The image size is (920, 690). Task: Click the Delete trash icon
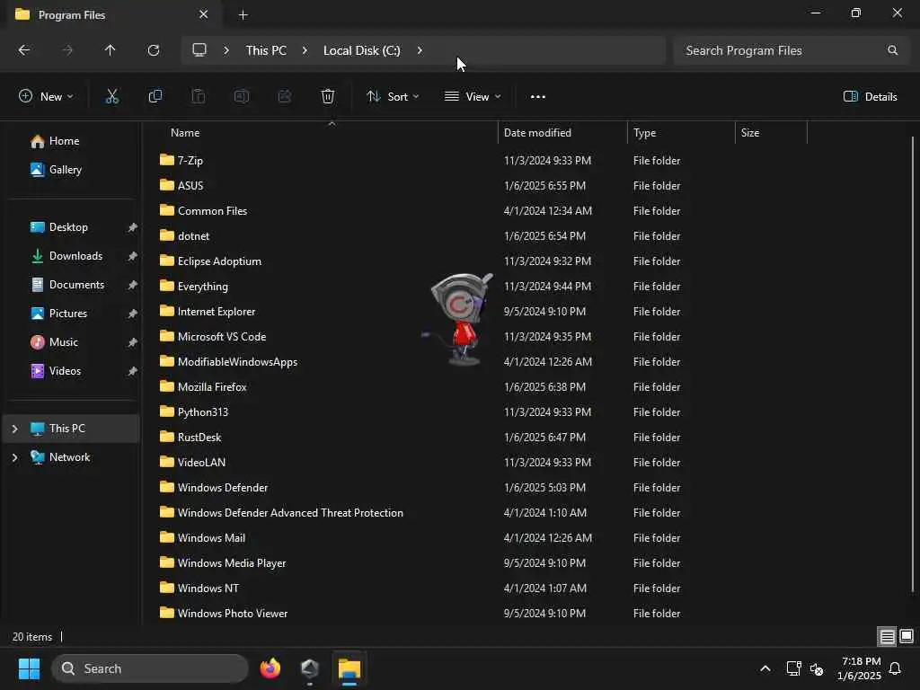[x=328, y=97]
